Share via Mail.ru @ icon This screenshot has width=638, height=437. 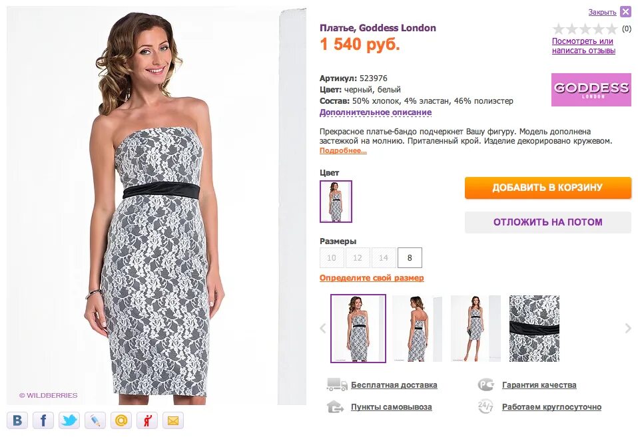[121, 420]
